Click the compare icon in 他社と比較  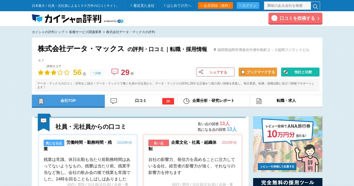pos(286,72)
